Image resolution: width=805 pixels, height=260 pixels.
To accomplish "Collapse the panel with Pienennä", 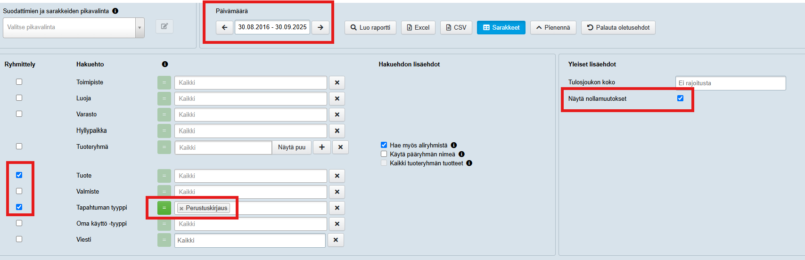I will click(553, 27).
